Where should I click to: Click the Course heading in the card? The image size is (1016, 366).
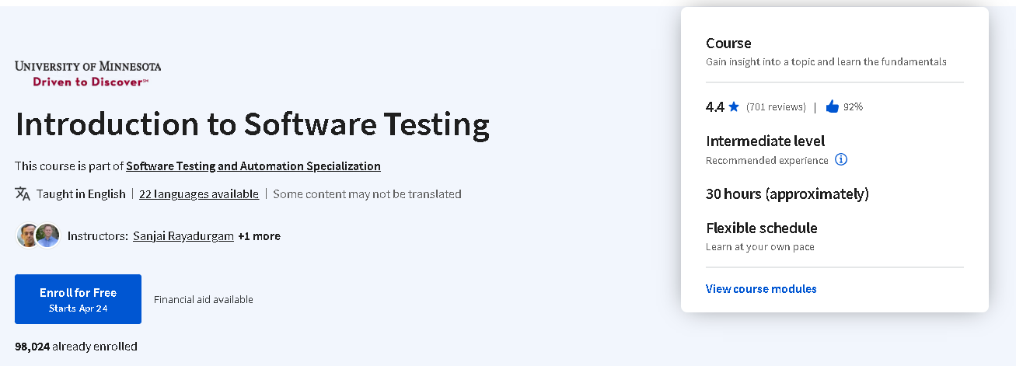728,44
